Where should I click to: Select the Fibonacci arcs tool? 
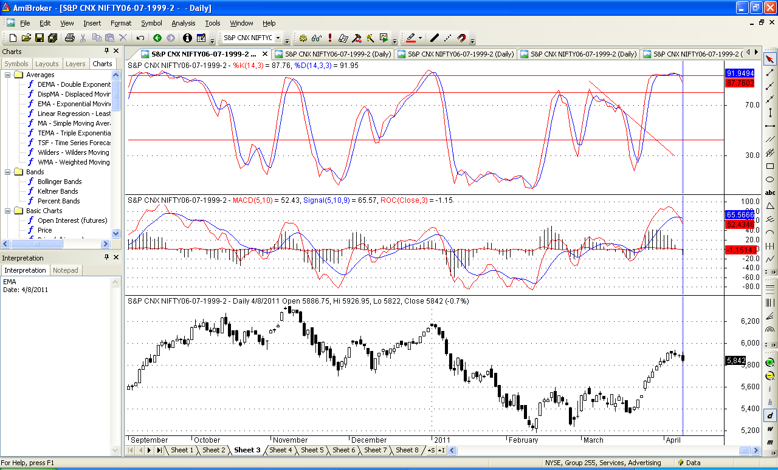(770, 331)
